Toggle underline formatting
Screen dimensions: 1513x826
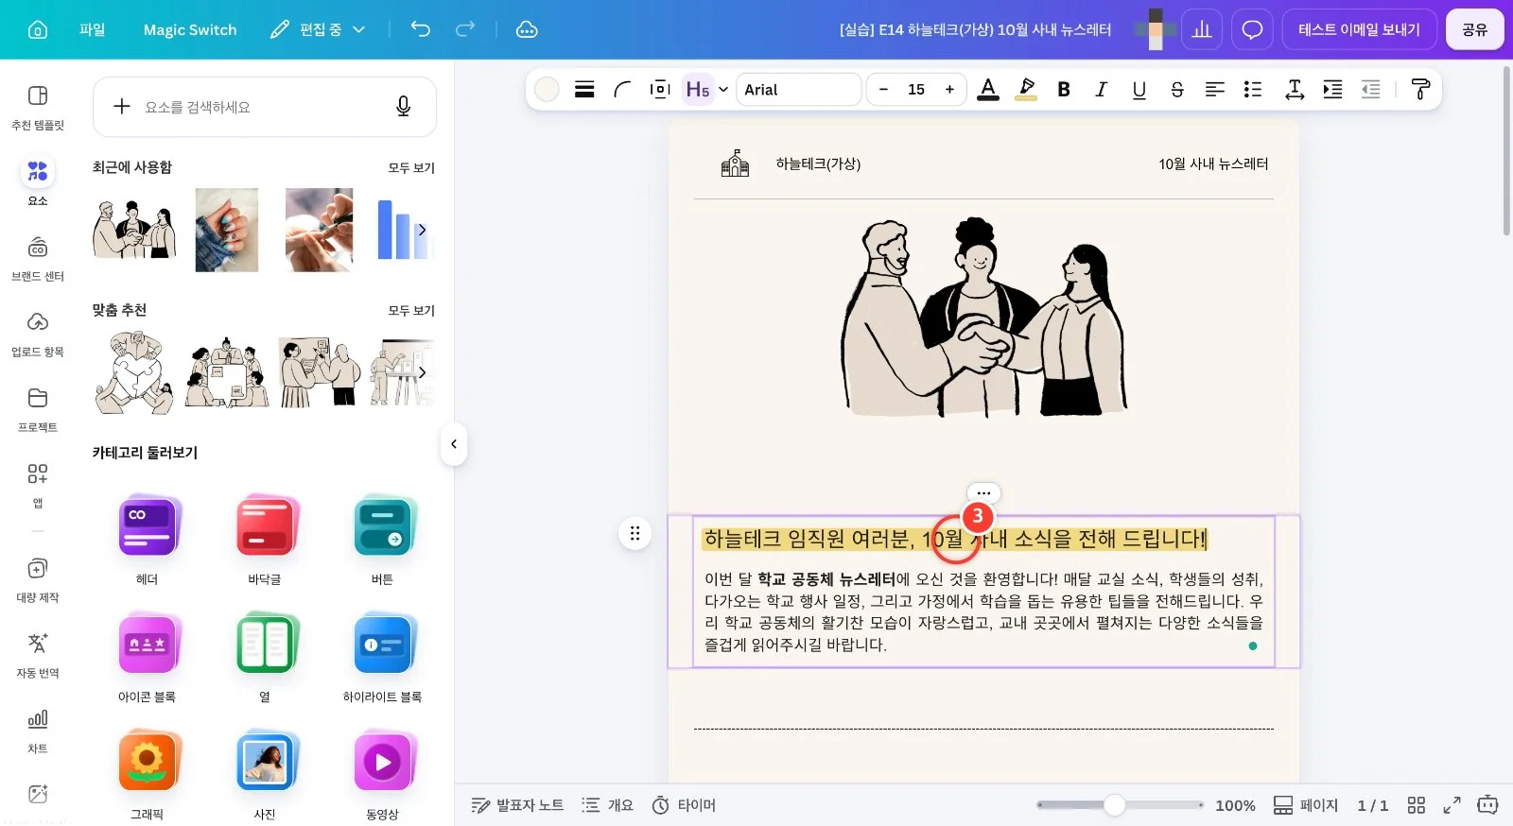point(1139,89)
